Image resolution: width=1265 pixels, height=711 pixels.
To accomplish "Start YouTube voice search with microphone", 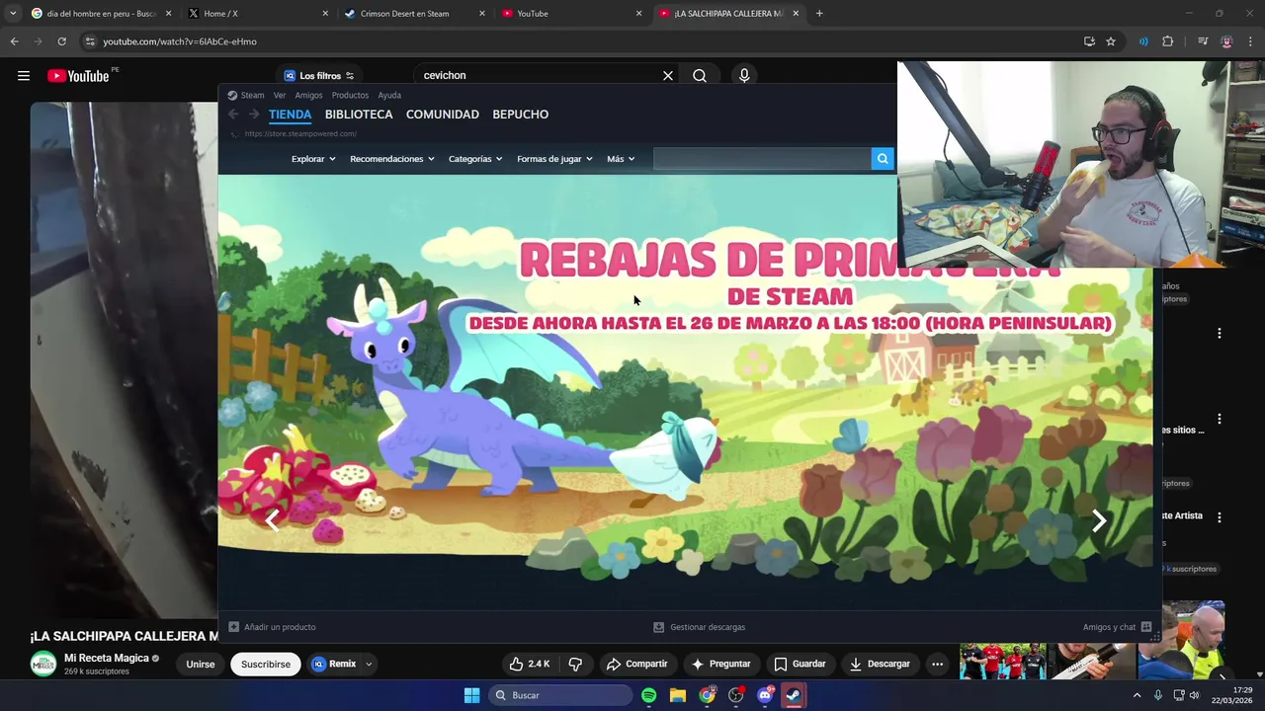I will click(x=744, y=76).
